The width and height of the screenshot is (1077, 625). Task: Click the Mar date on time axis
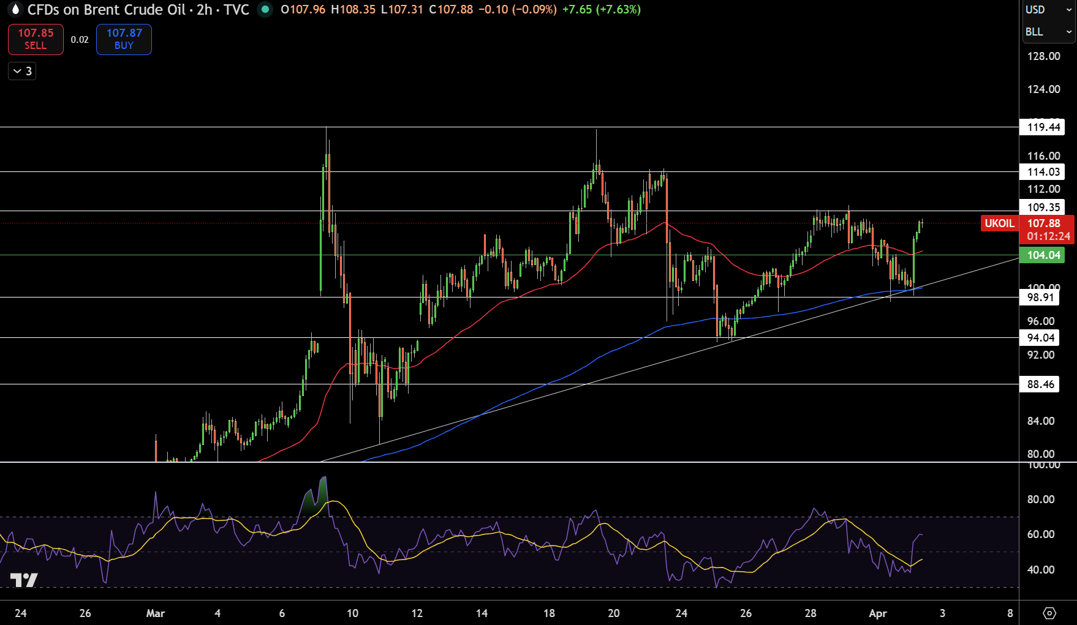(156, 613)
